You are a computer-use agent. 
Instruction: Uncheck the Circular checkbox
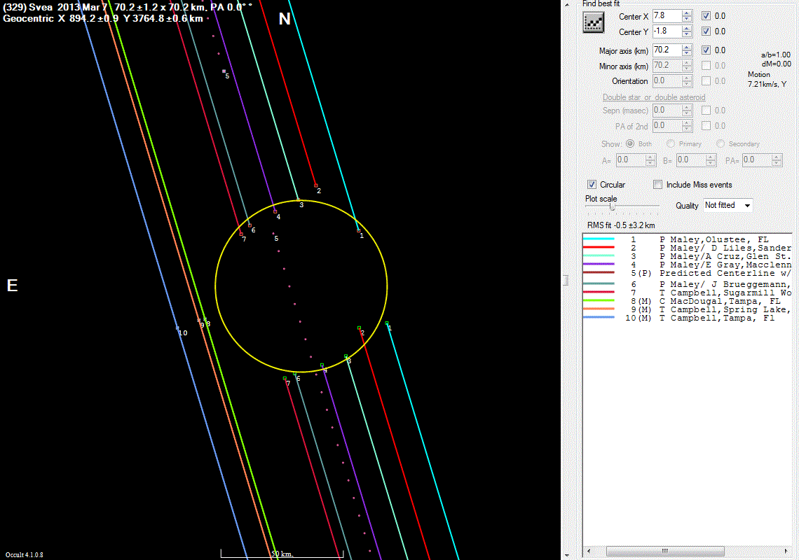coord(592,184)
